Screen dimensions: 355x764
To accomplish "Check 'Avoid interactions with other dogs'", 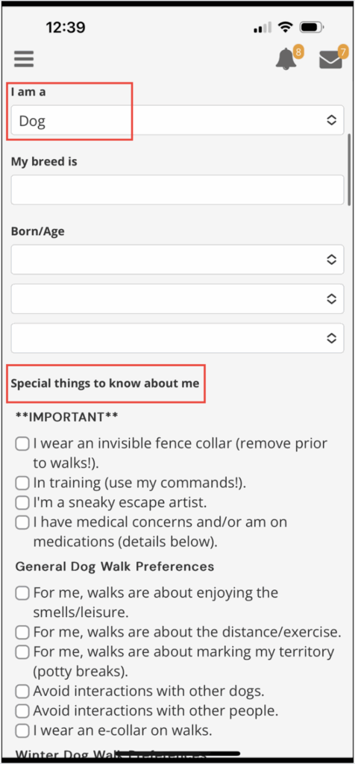I will pyautogui.click(x=22, y=691).
